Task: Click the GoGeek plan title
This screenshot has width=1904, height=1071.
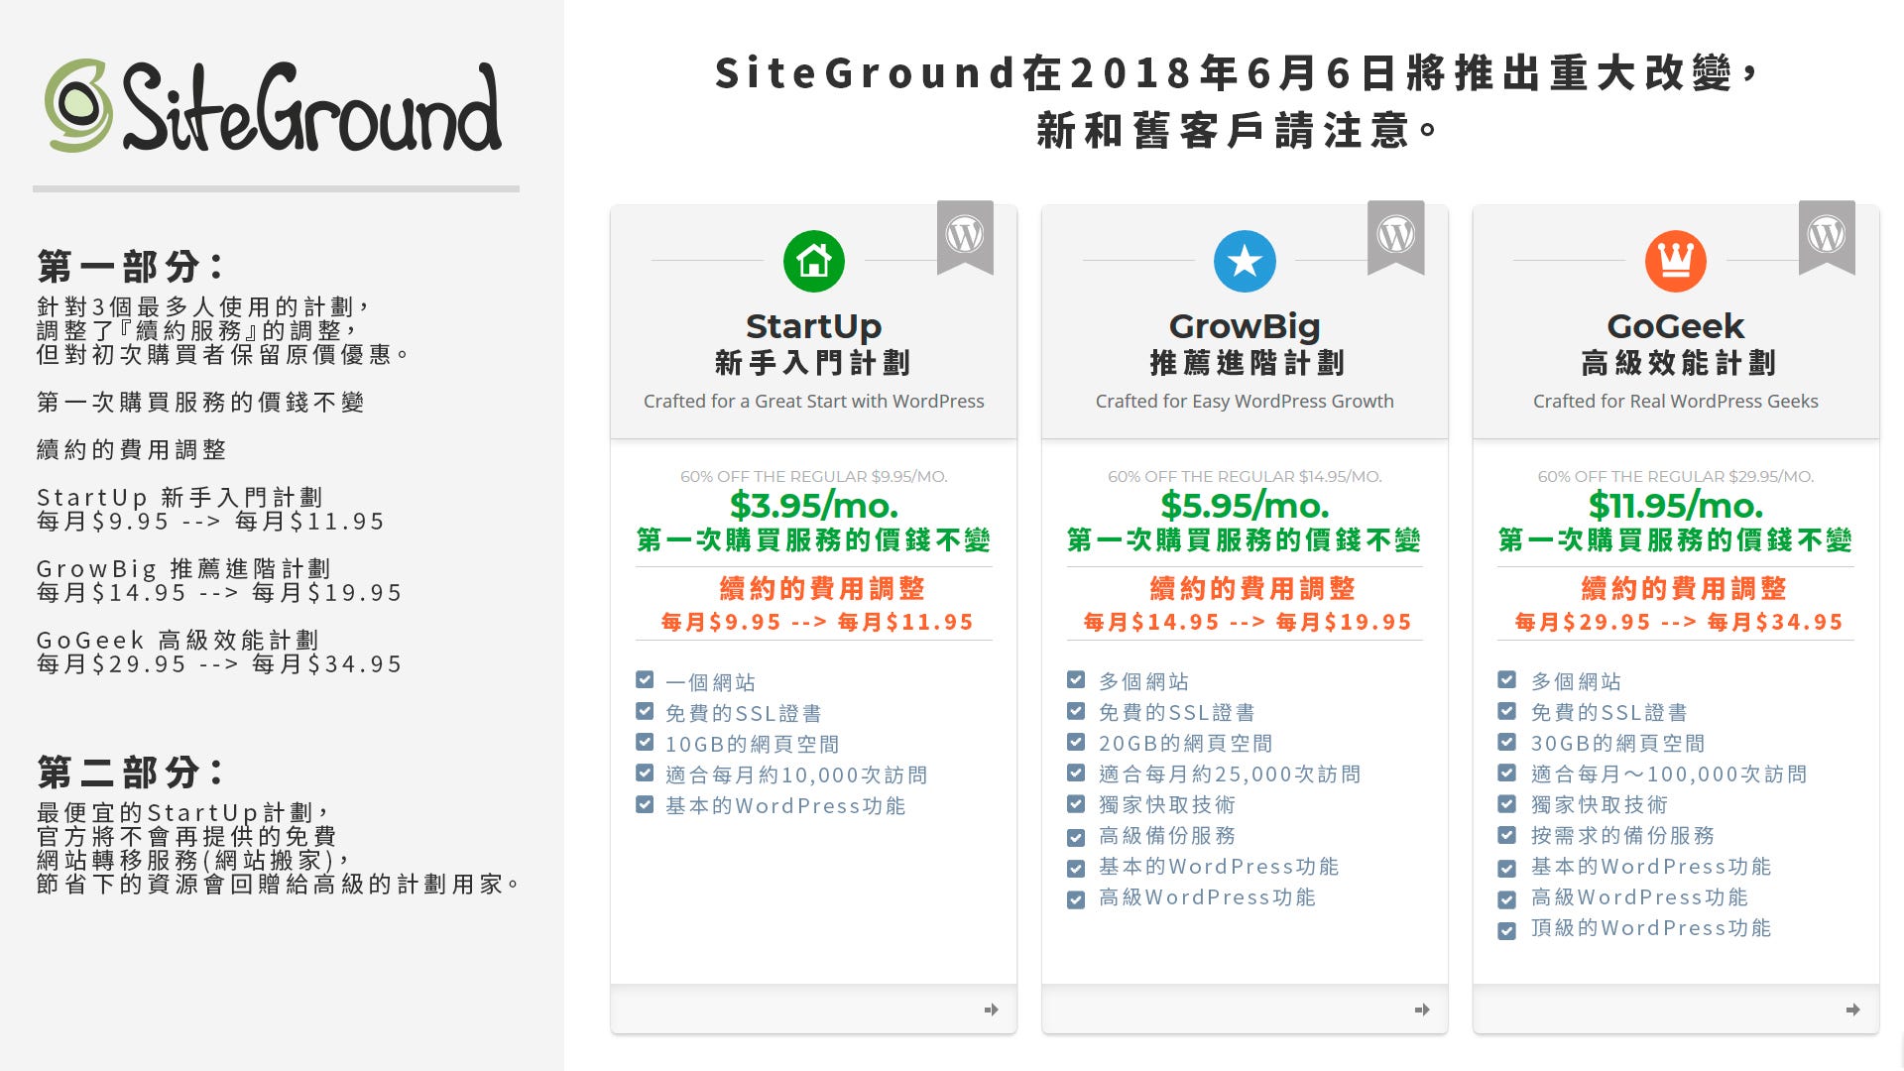Action: (x=1676, y=326)
